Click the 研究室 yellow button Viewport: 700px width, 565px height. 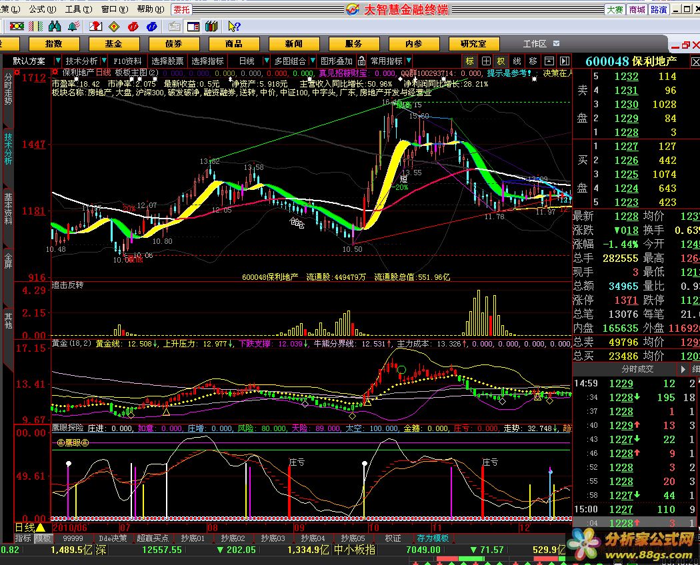473,44
